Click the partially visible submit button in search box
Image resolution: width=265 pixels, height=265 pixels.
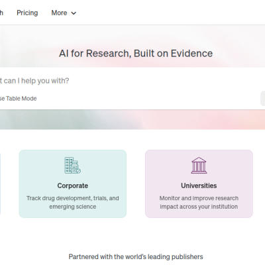click(x=263, y=98)
